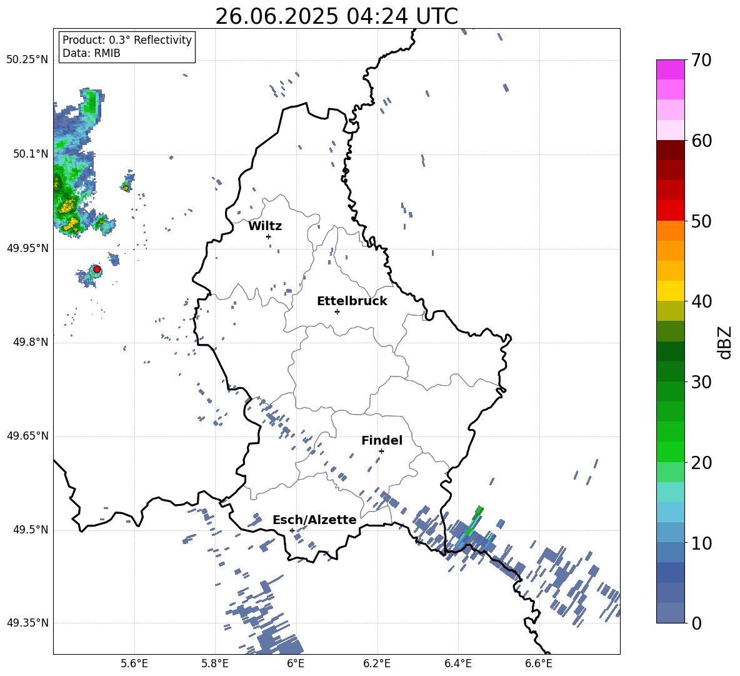This screenshot has height=676, width=740.
Task: Click the Esch/Alzette cross marker
Action: [292, 530]
